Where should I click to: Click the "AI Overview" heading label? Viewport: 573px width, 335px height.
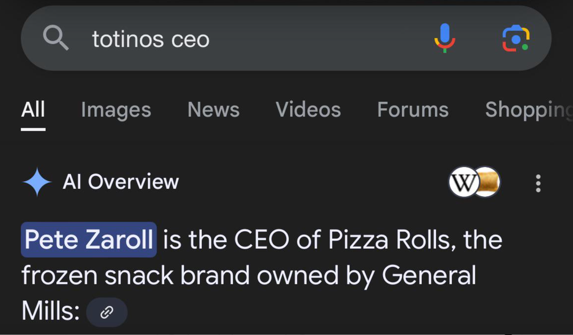click(120, 182)
